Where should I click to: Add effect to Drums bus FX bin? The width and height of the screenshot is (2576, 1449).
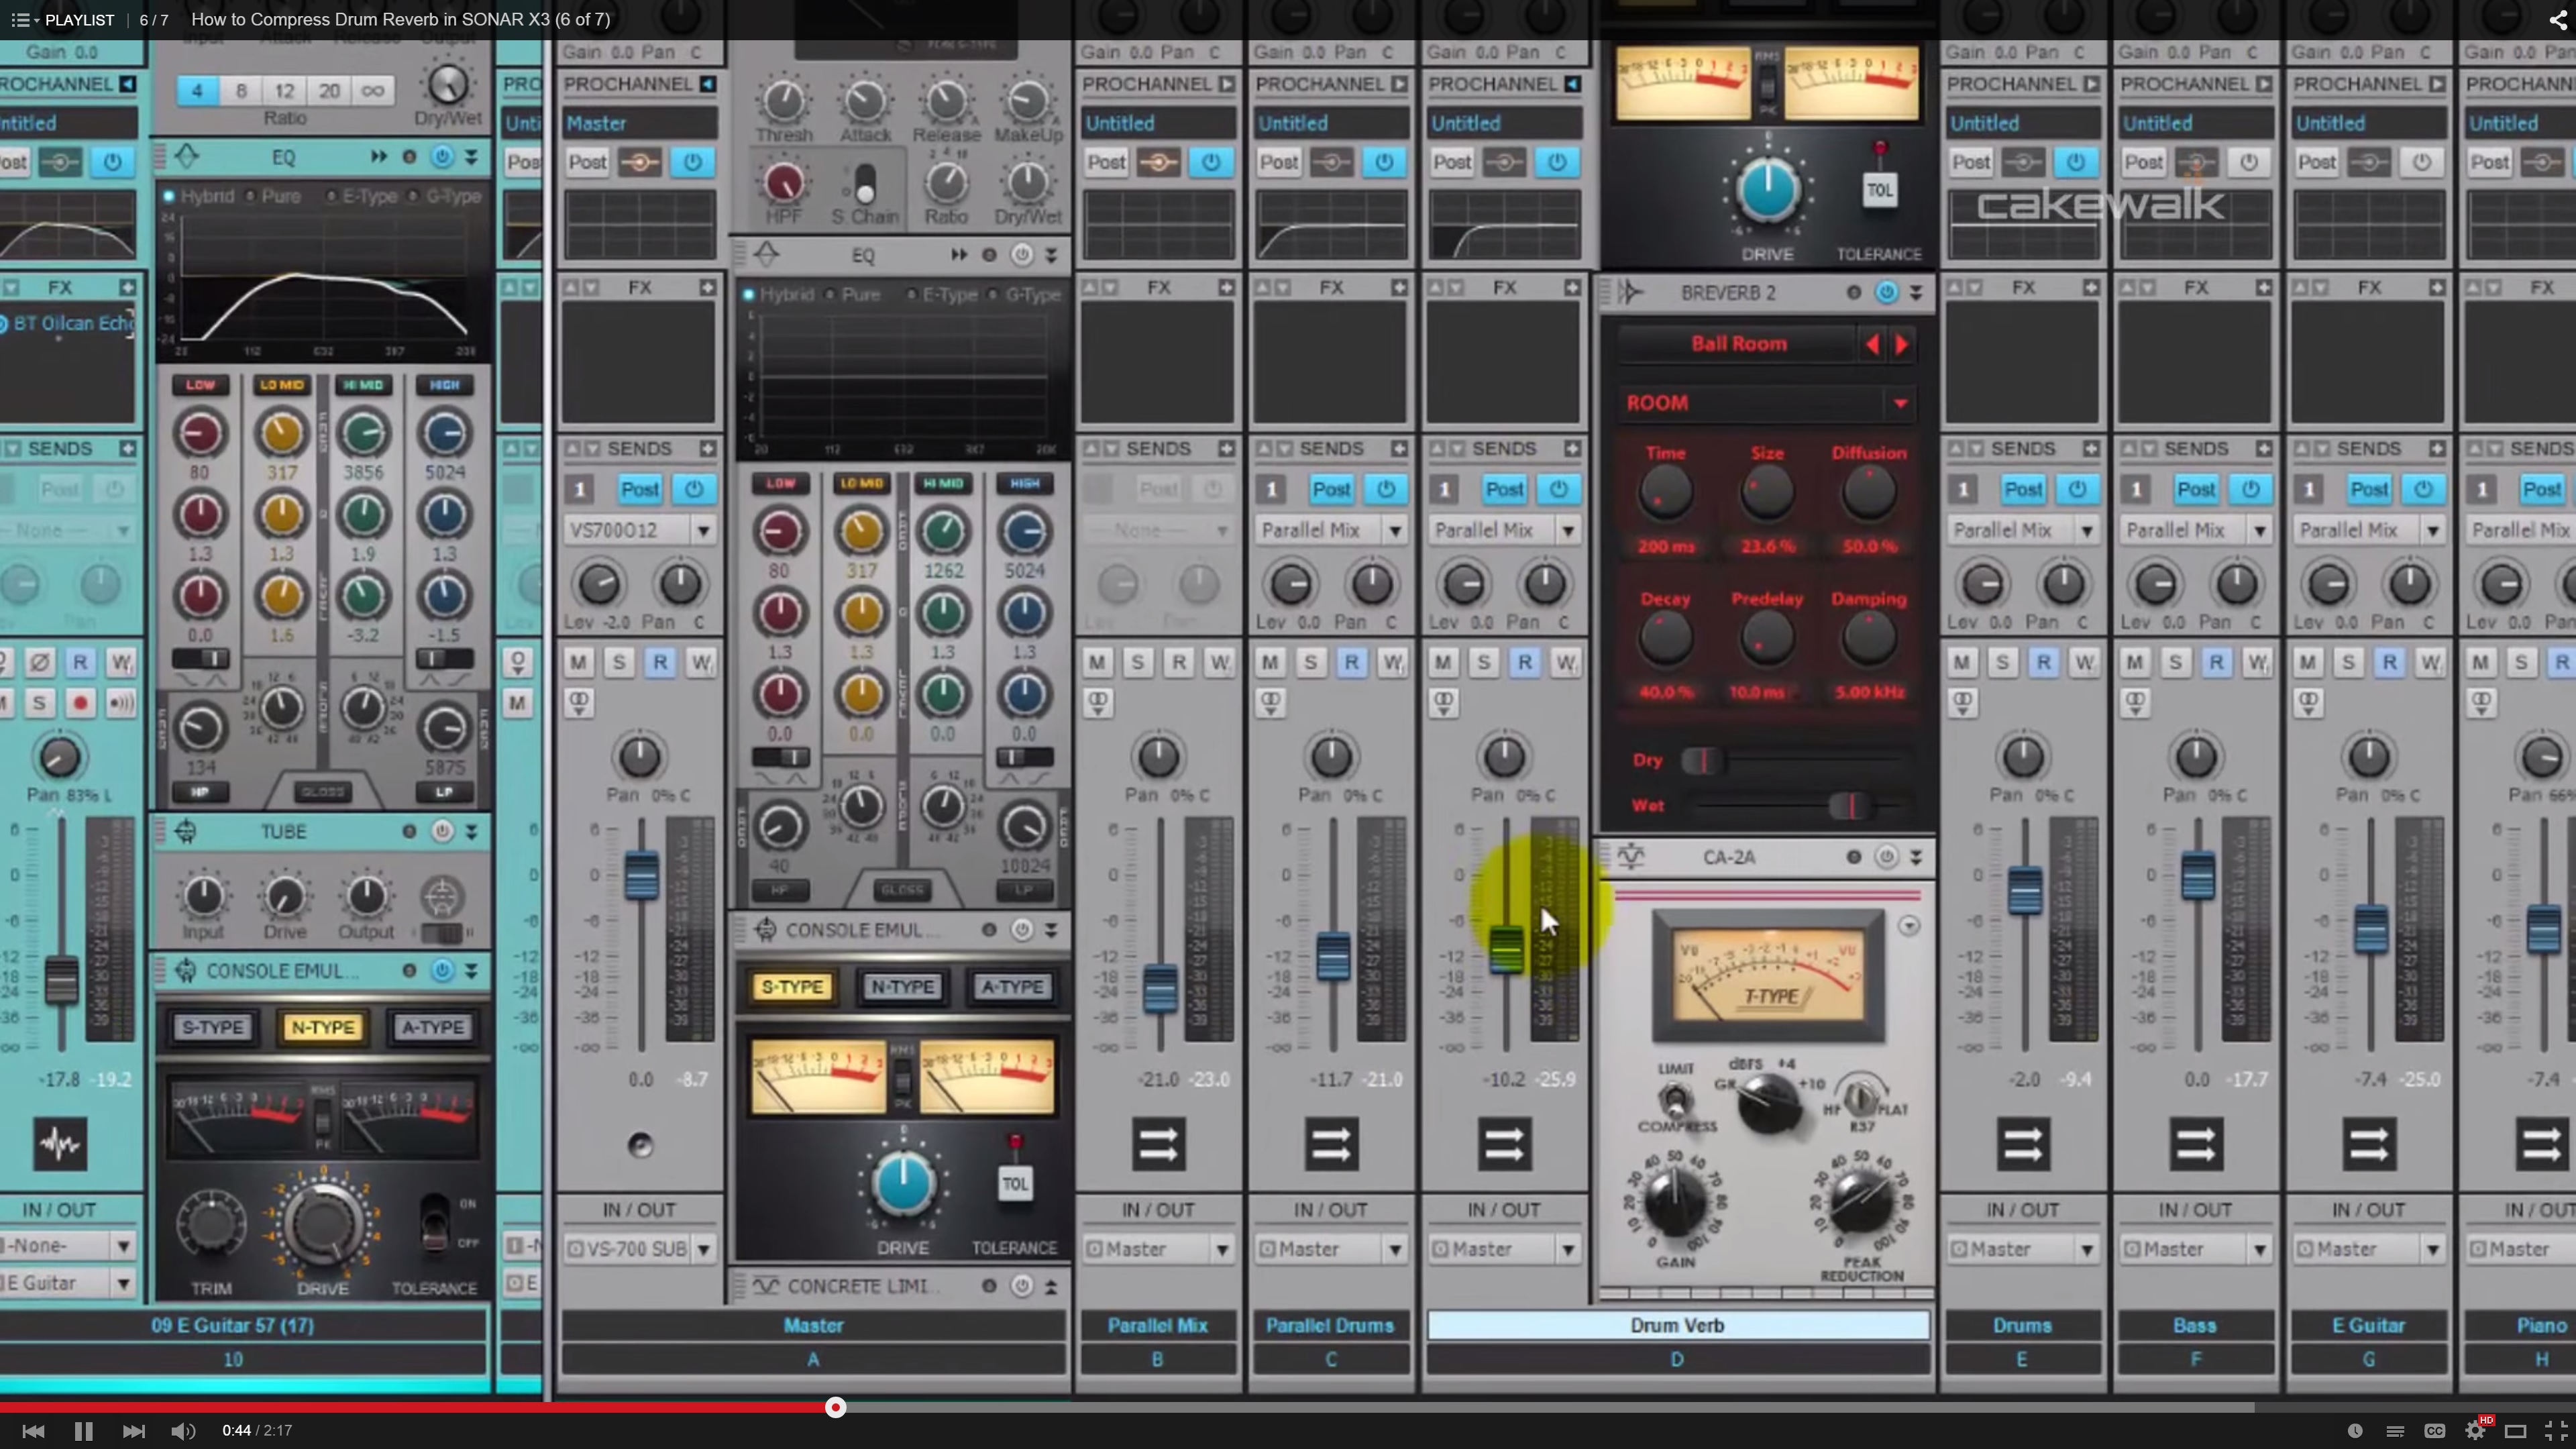coord(2091,288)
